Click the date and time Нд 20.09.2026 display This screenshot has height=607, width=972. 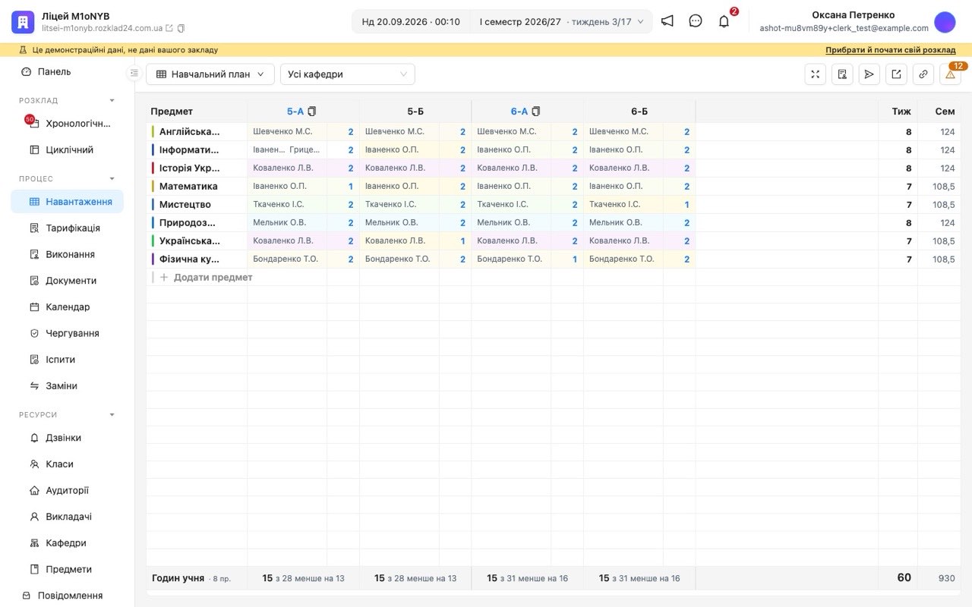click(411, 22)
